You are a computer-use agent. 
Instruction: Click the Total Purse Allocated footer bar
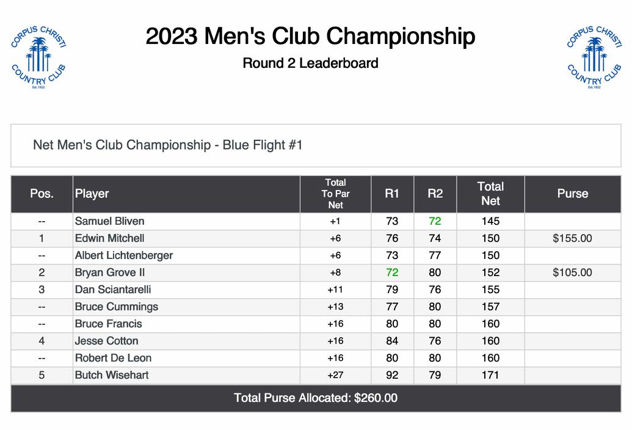tap(316, 398)
